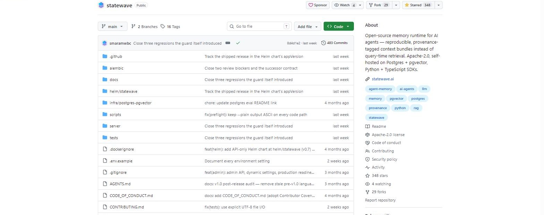Click the scripts folder icon
Viewport: 544px width, 215px height.
pyautogui.click(x=105, y=115)
